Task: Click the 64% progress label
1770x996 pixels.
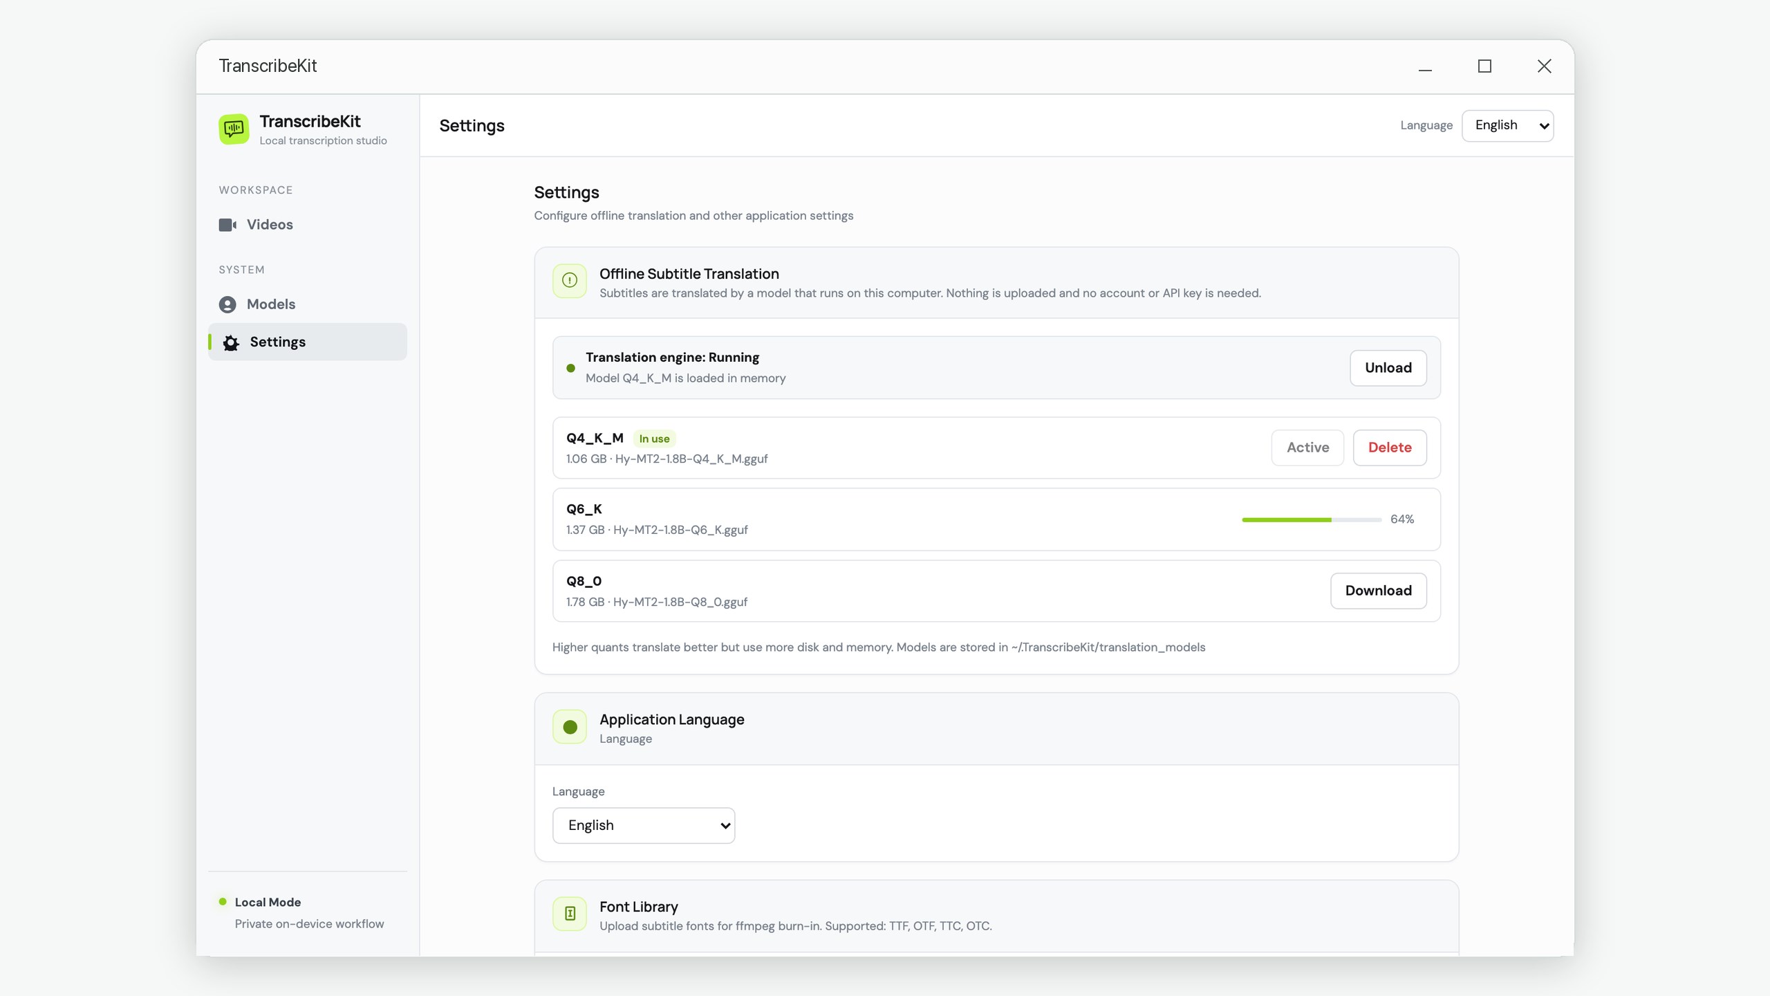Action: (1402, 519)
